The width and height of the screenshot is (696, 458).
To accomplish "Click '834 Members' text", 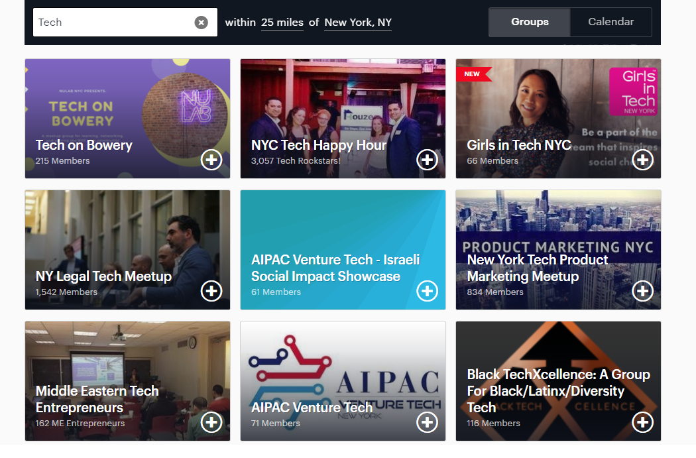I will (x=495, y=292).
